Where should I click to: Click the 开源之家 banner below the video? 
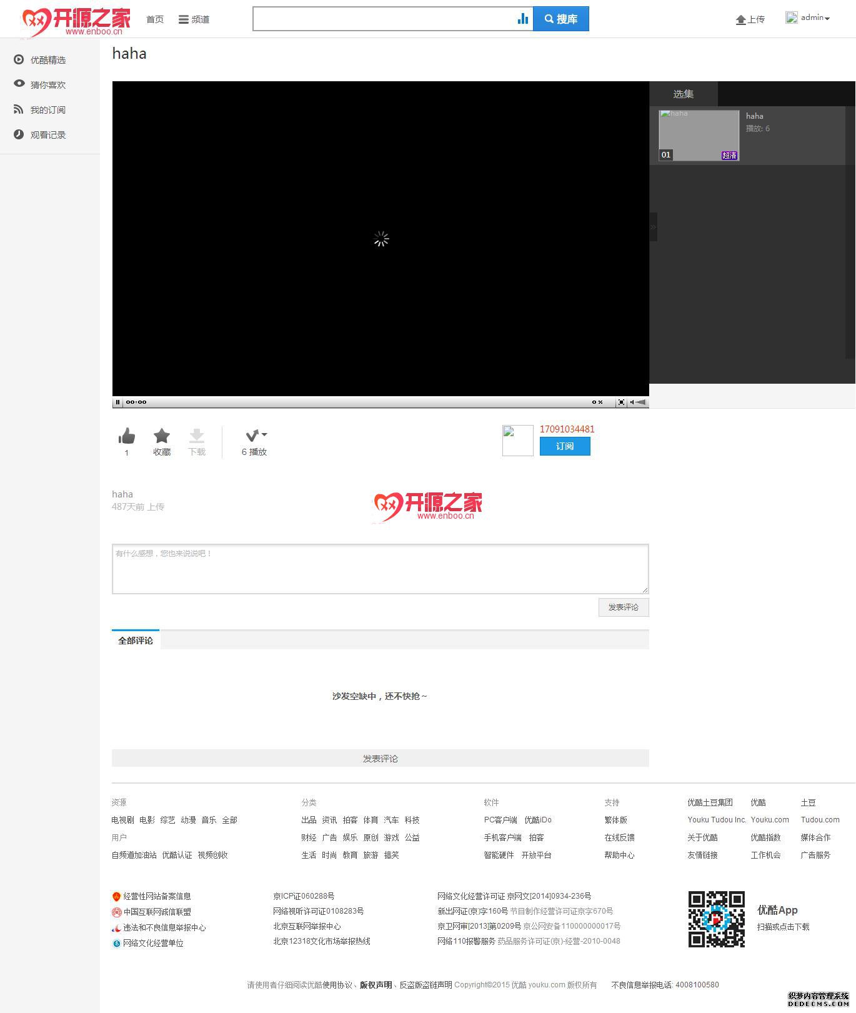[427, 507]
